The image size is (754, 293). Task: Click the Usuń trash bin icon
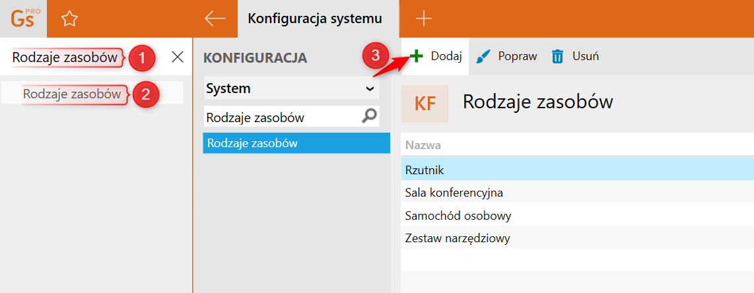click(558, 57)
